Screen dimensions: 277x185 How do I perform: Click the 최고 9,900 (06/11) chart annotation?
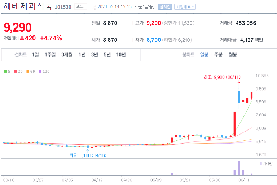[222, 77]
